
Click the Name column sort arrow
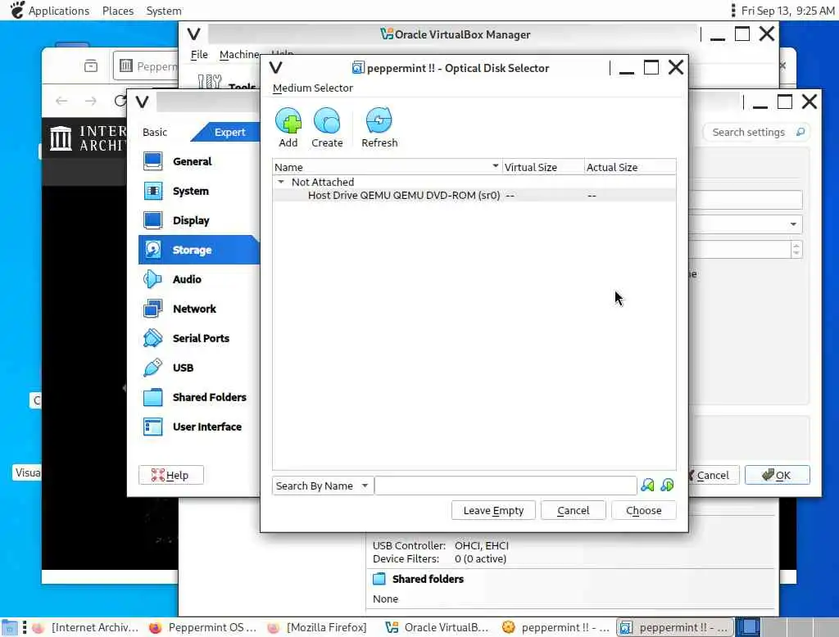coord(496,166)
